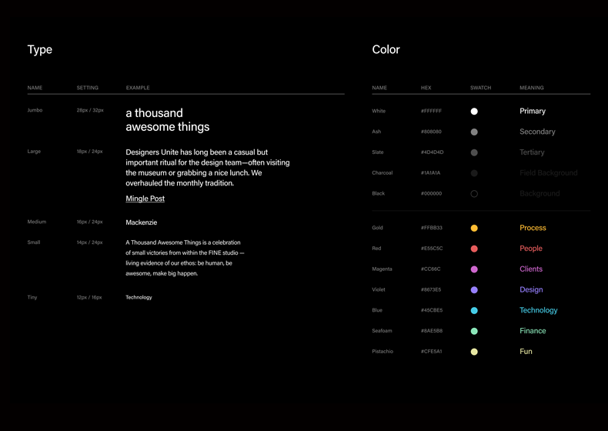
Task: Click the Seafoam swatch circle
Action: 474,331
